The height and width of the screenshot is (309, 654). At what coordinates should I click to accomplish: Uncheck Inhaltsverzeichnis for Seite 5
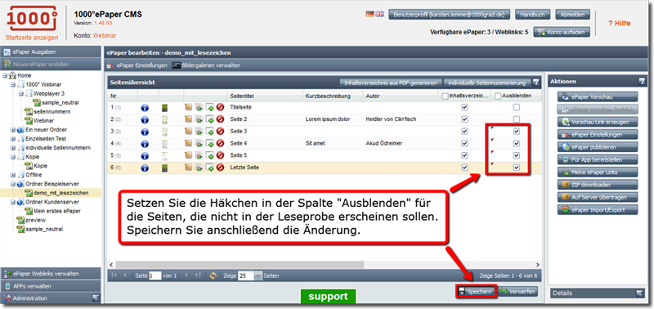coord(464,155)
